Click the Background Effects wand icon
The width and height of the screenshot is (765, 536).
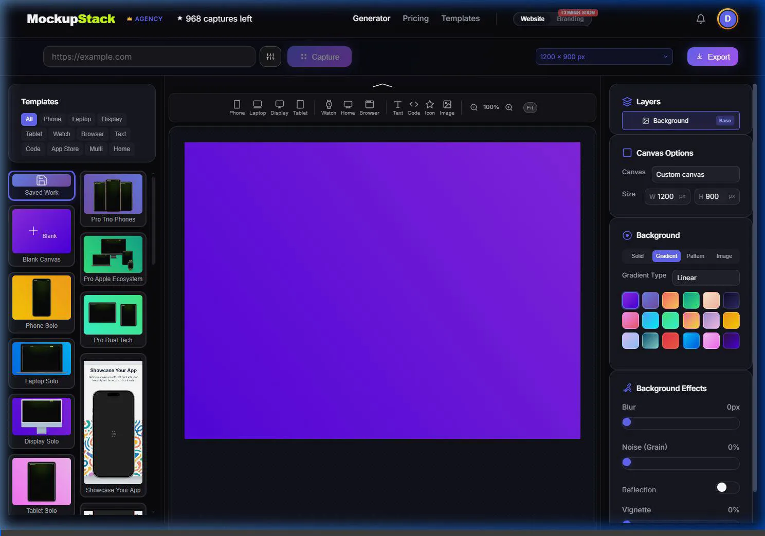click(x=627, y=388)
